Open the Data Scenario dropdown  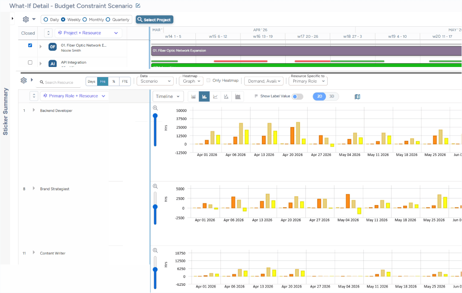coord(155,81)
